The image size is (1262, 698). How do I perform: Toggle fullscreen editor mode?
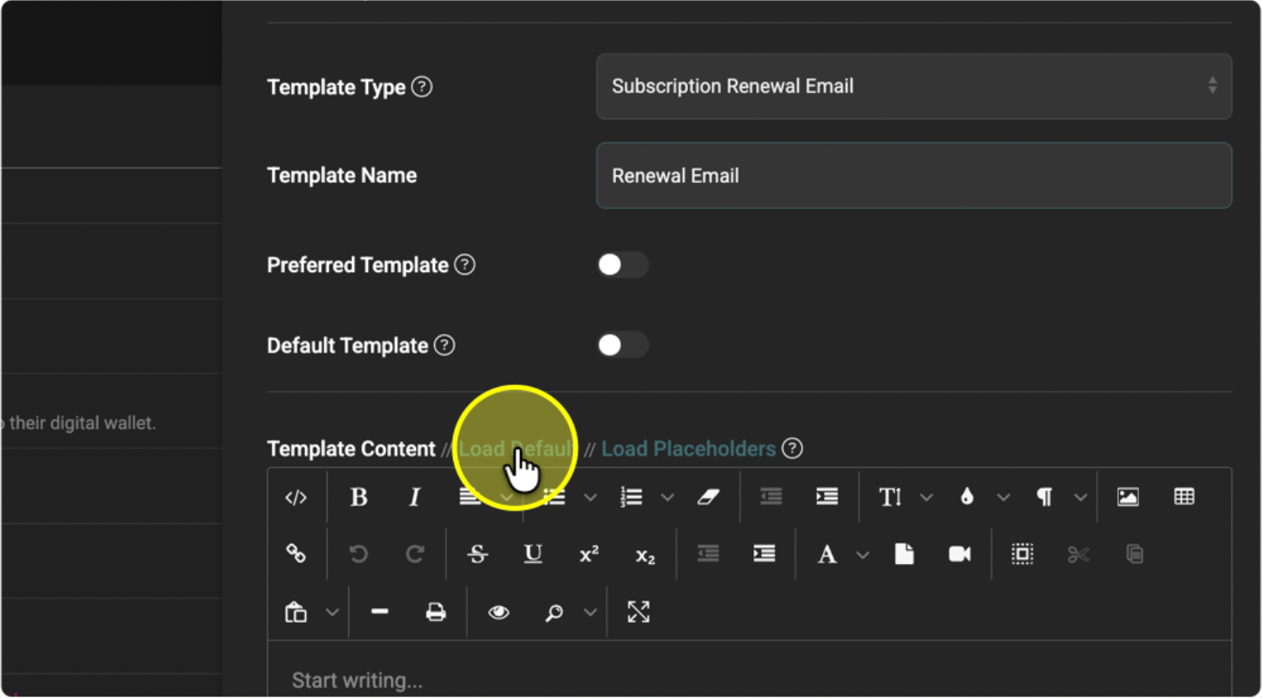(638, 612)
